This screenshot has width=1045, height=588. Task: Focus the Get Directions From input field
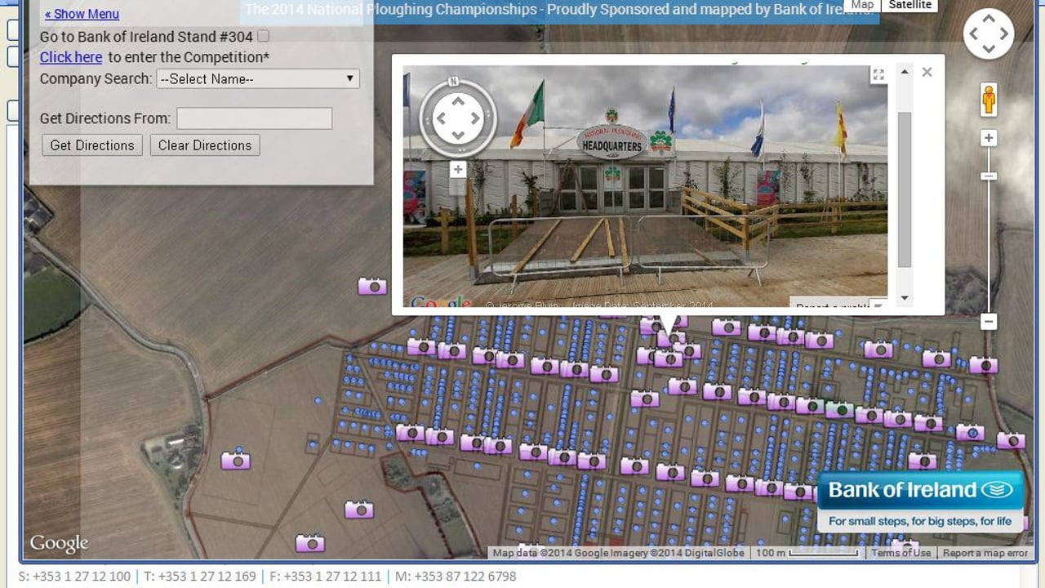coord(255,118)
